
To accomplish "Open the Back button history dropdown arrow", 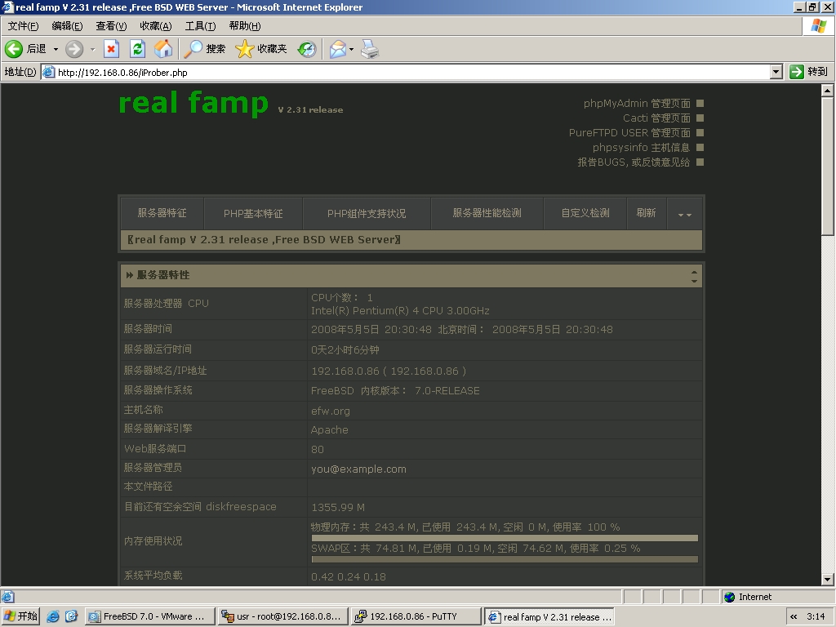I will pyautogui.click(x=56, y=49).
